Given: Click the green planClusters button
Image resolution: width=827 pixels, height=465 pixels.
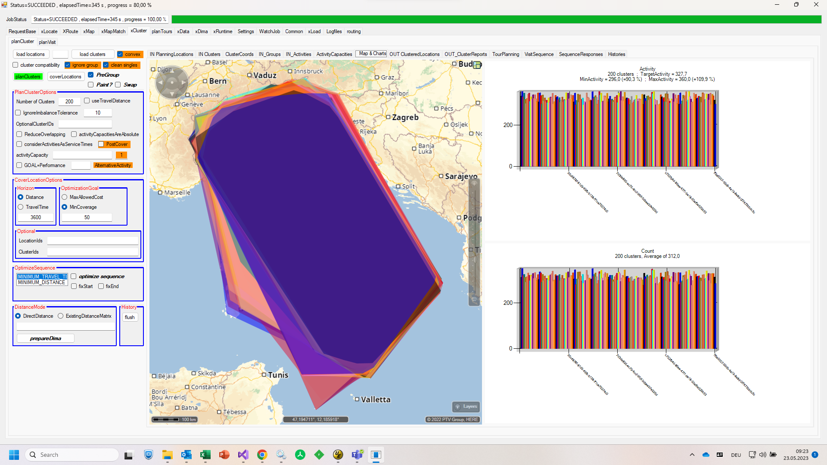Looking at the screenshot, I should click(x=28, y=77).
